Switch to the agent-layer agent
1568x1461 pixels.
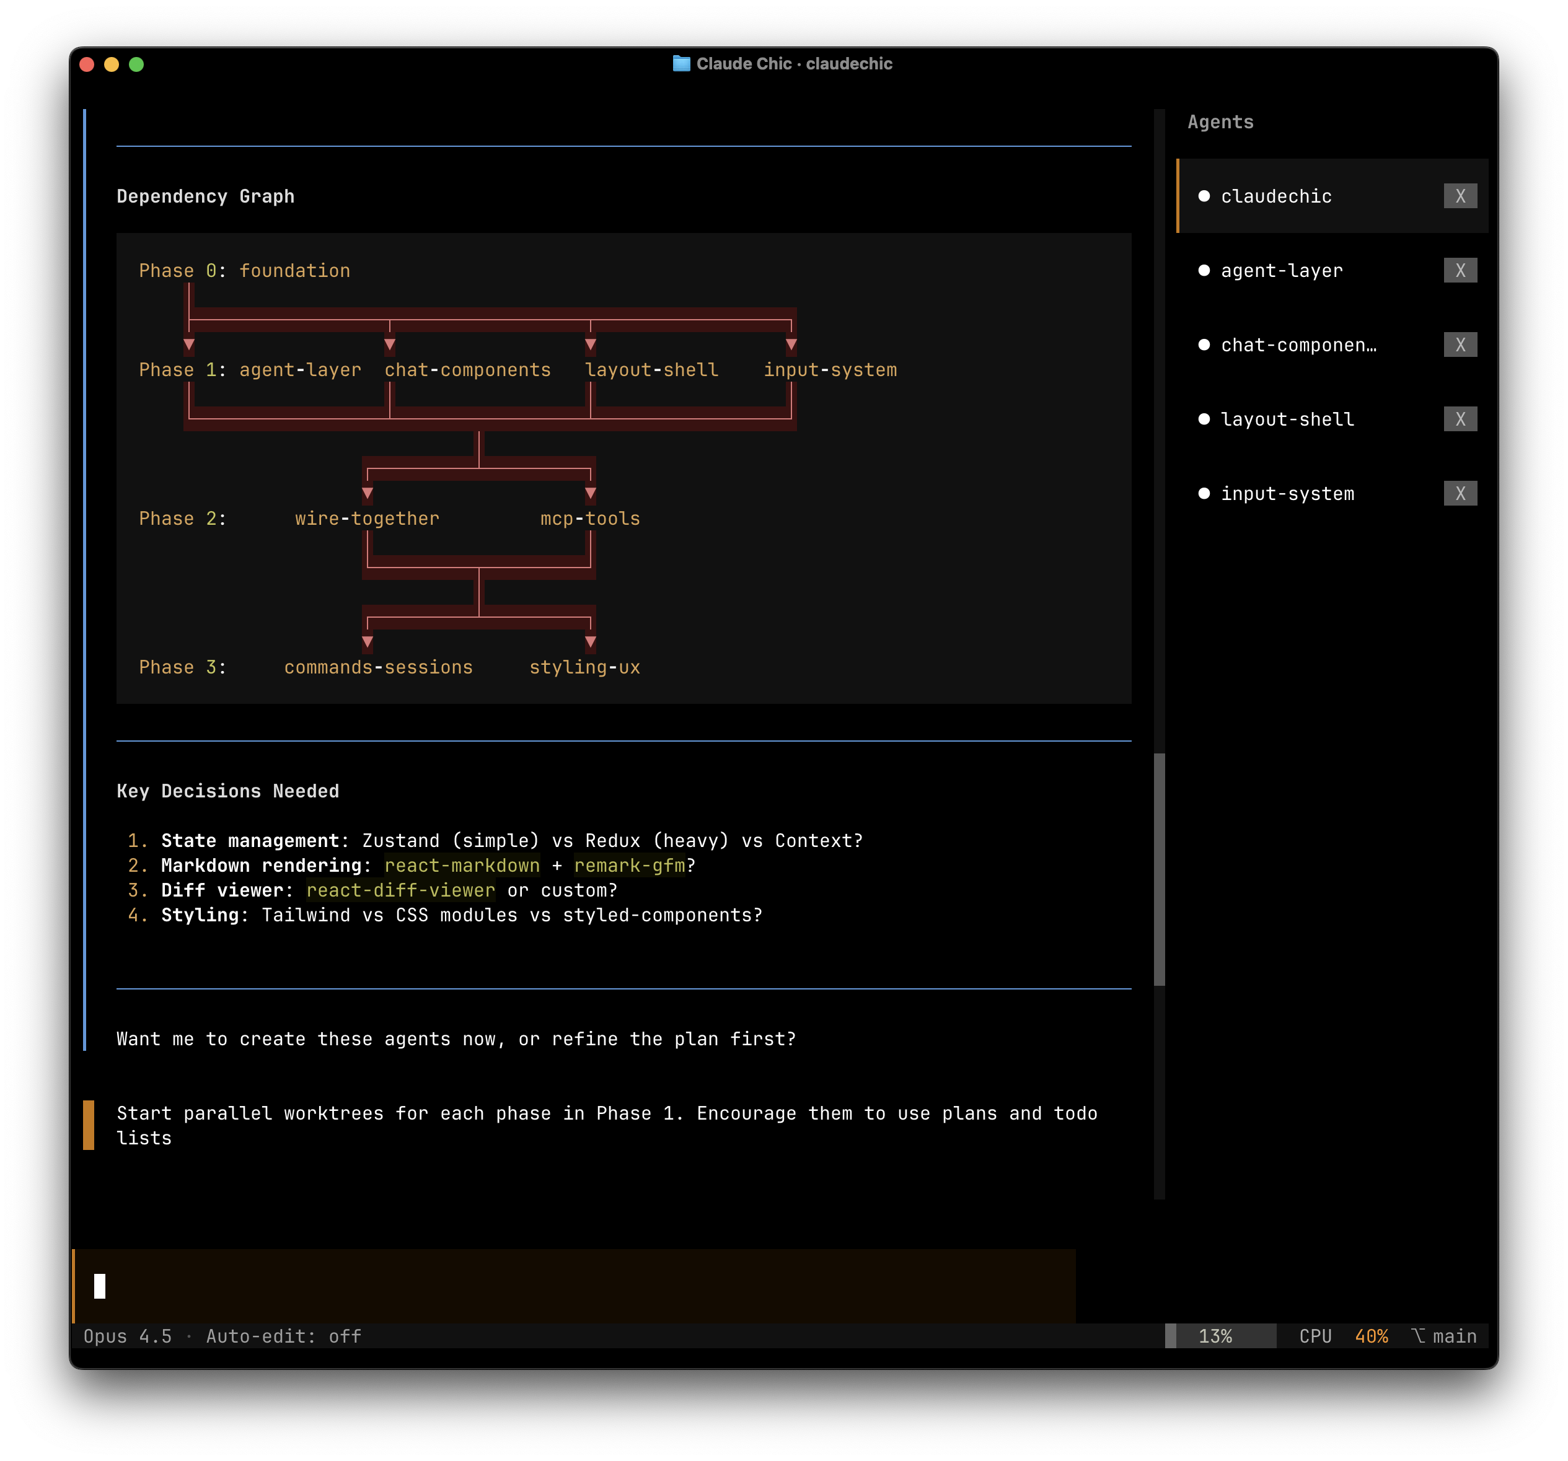click(1281, 270)
